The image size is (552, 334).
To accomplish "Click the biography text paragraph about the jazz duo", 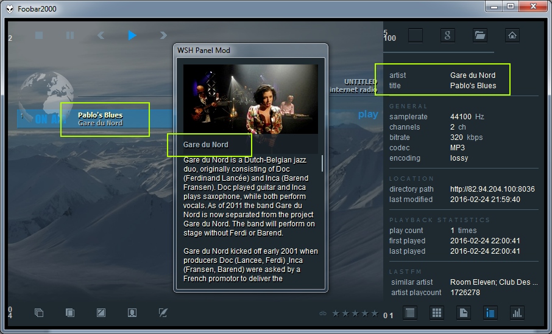I will [x=250, y=196].
